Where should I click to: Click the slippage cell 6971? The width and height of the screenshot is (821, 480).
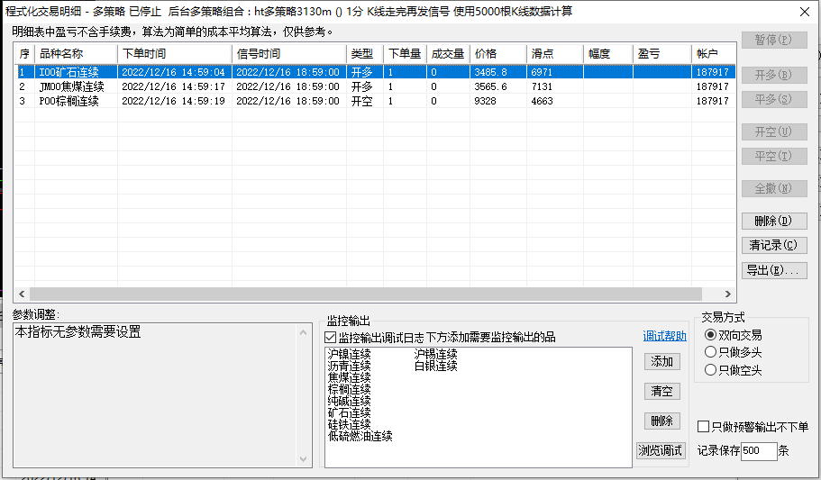click(542, 72)
